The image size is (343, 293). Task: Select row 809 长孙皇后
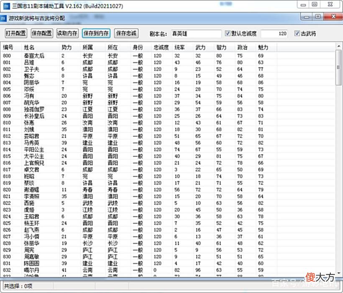[x=168, y=116]
